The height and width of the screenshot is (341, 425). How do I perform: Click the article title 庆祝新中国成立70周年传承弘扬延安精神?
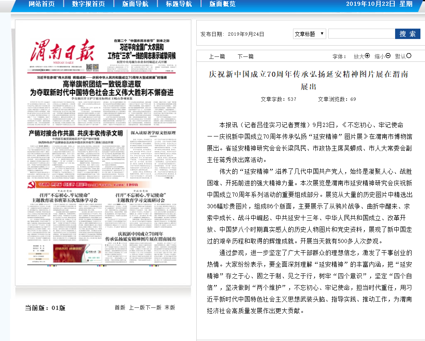pyautogui.click(x=308, y=80)
